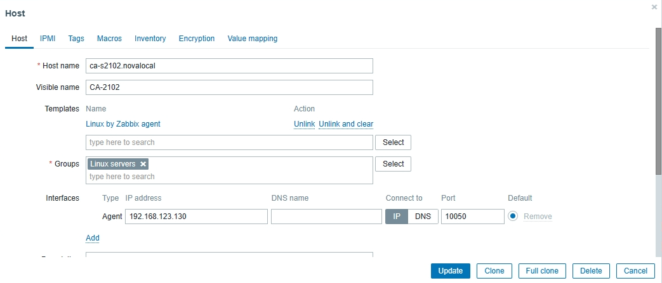Image resolution: width=662 pixels, height=283 pixels.
Task: Open the IPMI tab
Action: point(48,39)
